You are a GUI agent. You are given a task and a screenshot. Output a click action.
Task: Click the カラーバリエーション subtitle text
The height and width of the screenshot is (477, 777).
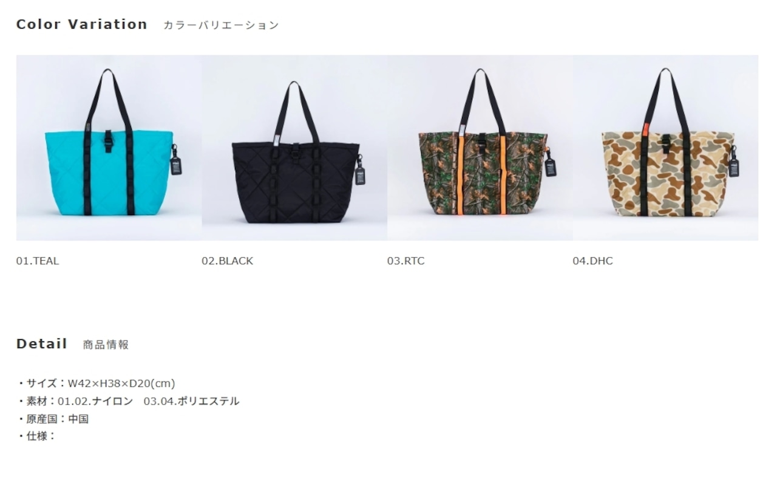[x=221, y=25]
